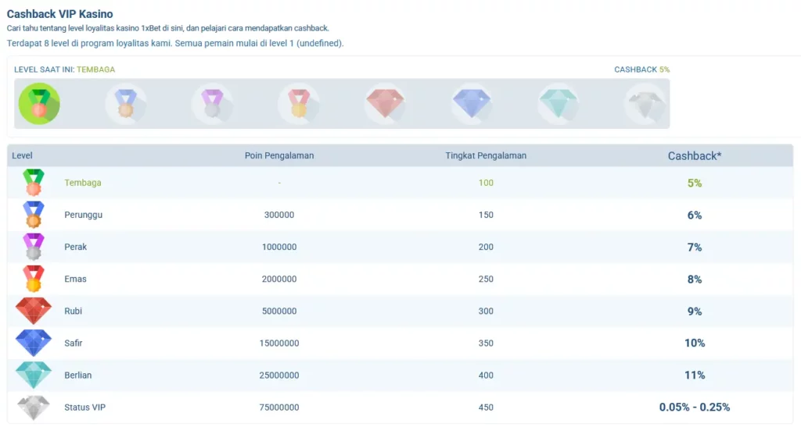The width and height of the screenshot is (801, 427).
Task: Click the CASHBACK 5% indicator label
Action: coord(641,69)
